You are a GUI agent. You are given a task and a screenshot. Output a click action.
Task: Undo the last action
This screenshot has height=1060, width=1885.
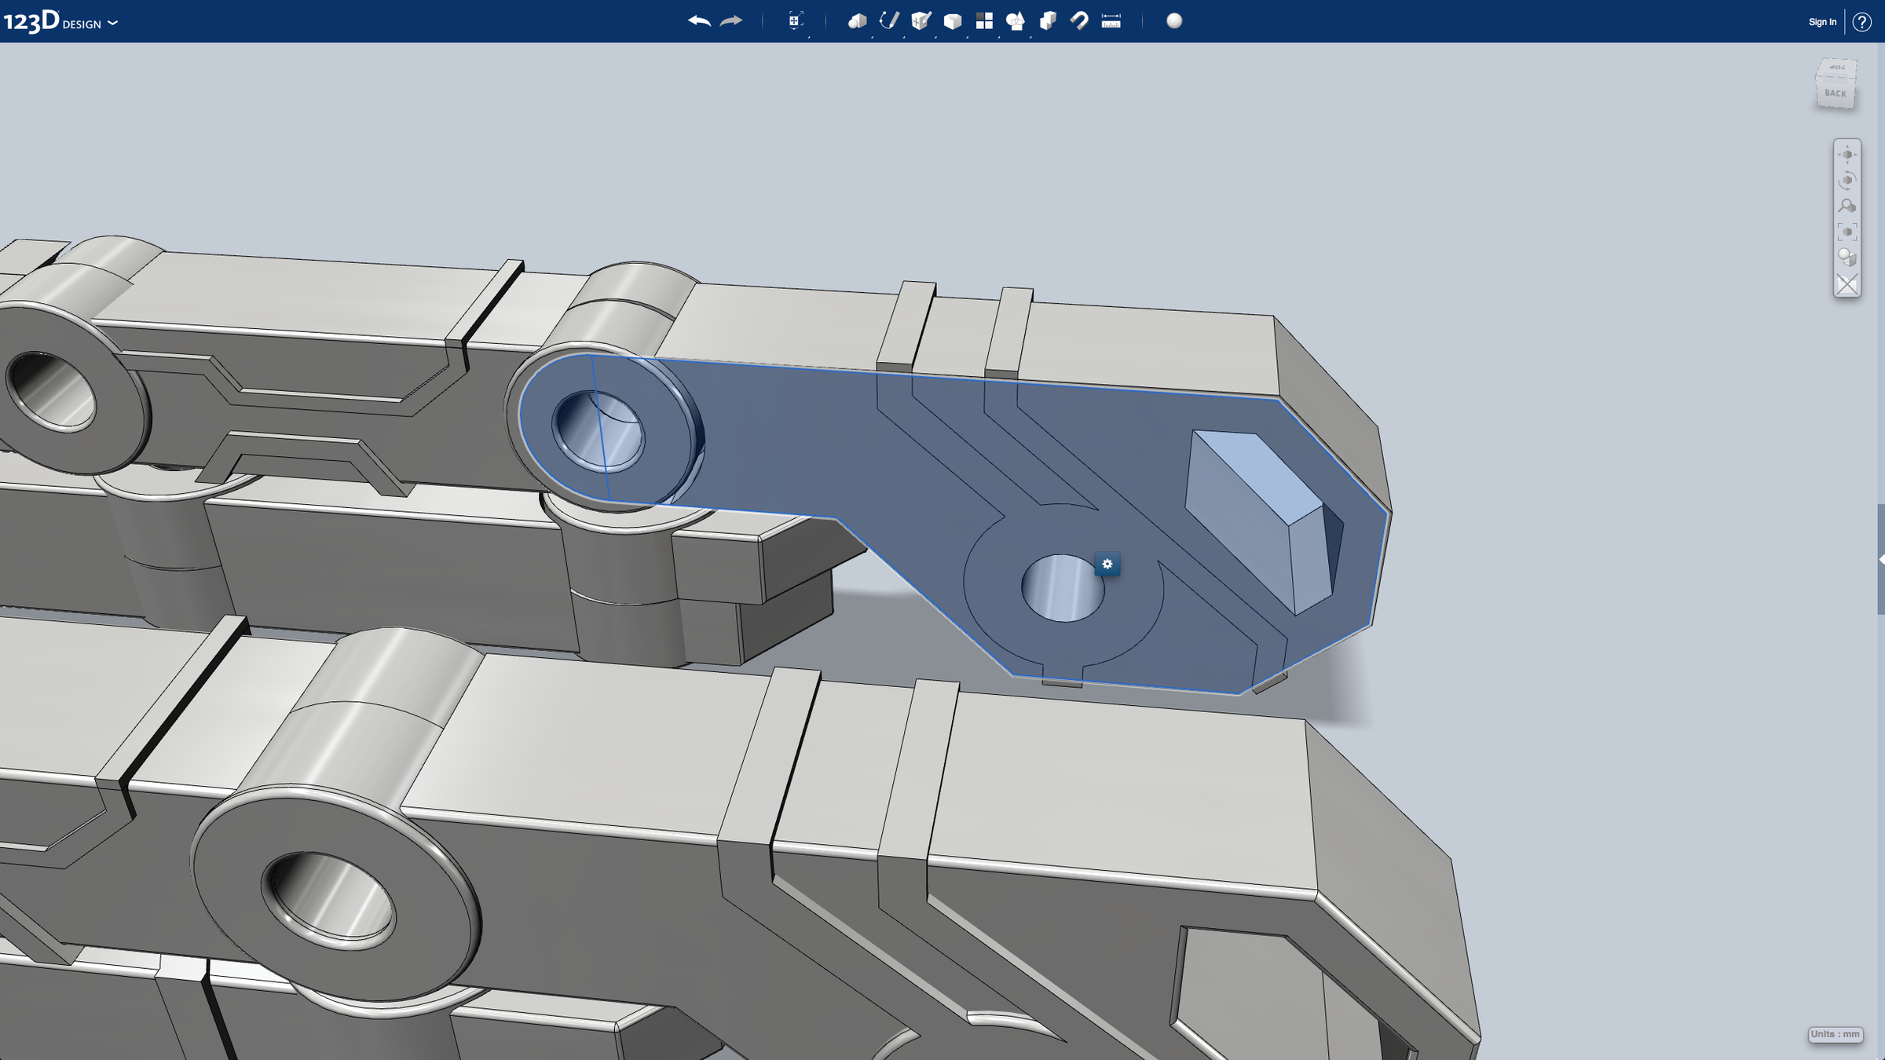697,21
